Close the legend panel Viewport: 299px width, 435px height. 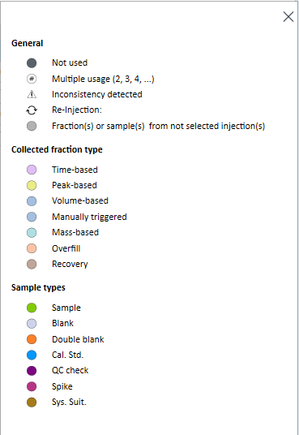coord(288,17)
